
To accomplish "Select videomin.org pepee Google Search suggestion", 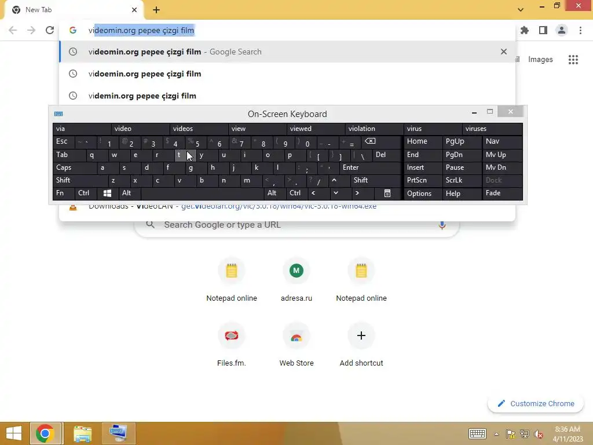I will 287,52.
